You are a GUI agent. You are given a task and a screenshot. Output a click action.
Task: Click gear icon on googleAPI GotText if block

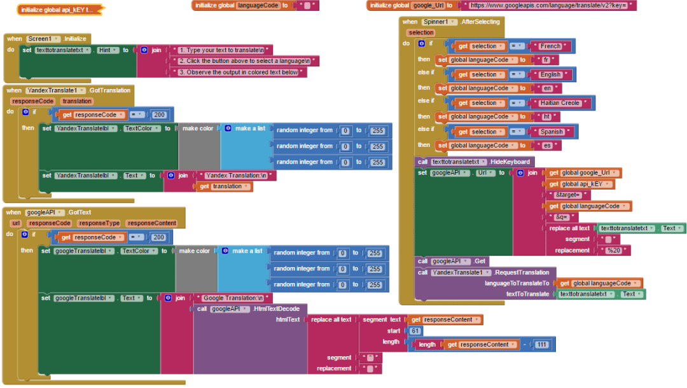[26, 234]
